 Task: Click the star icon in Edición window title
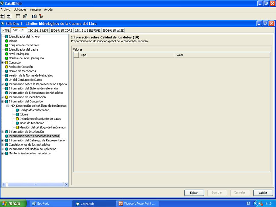[x=3, y=23]
